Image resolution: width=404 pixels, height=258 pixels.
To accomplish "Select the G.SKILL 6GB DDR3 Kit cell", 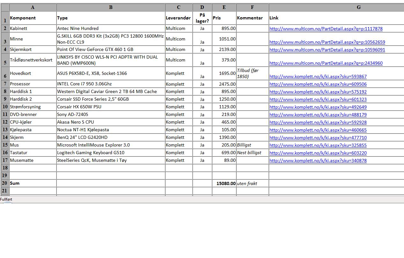I will (x=111, y=39).
